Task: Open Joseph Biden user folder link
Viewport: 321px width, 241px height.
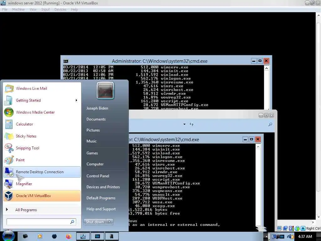Action: point(97,108)
